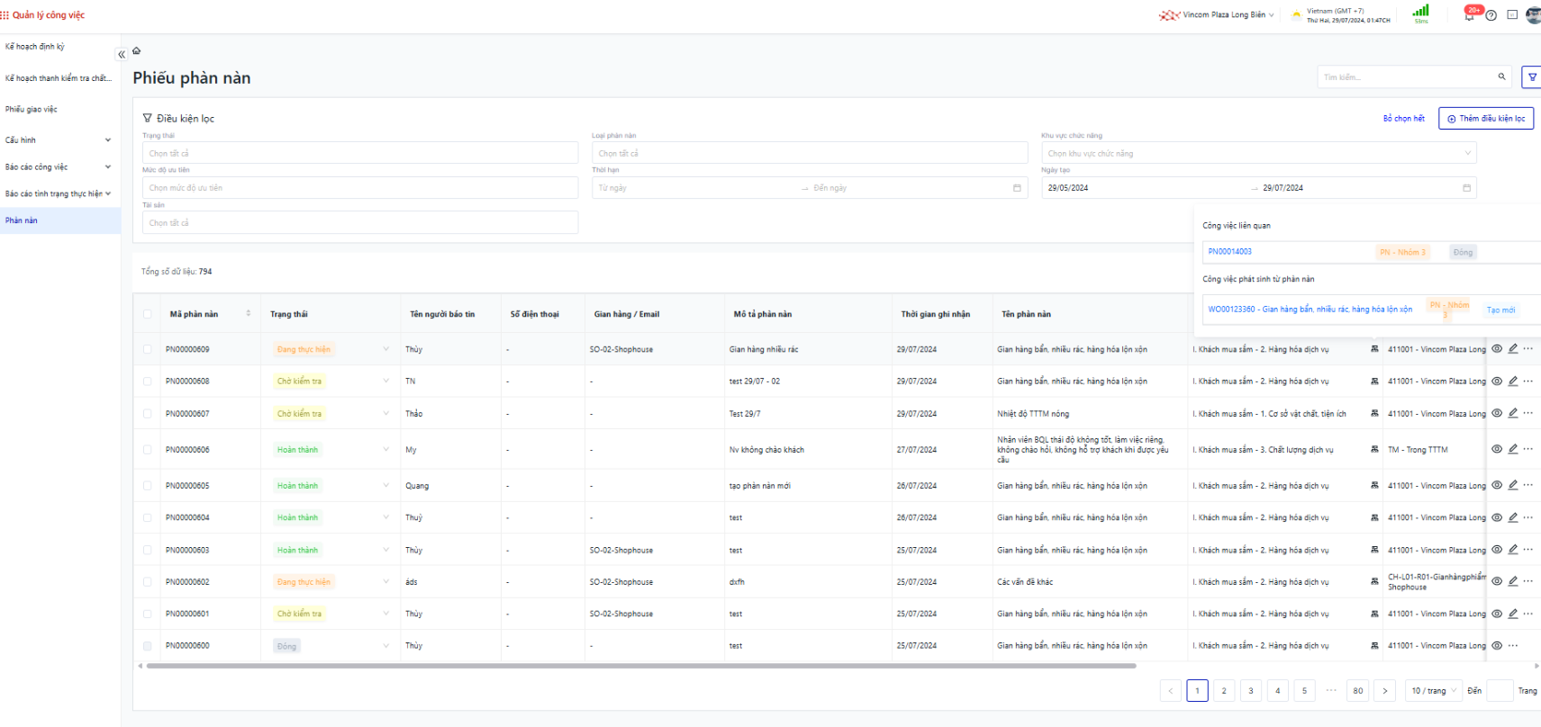This screenshot has height=727, width=1541.
Task: Collapse the sidebar with double-arrow icon
Action: click(122, 55)
